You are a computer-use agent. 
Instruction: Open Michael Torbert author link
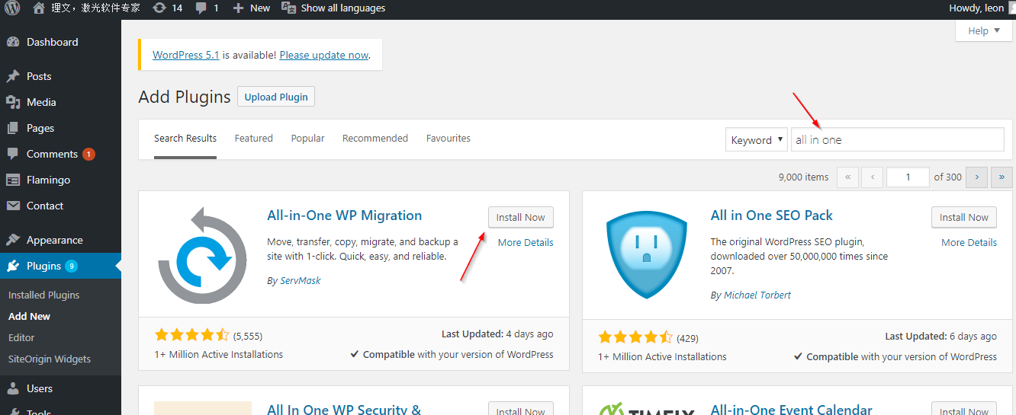[757, 295]
